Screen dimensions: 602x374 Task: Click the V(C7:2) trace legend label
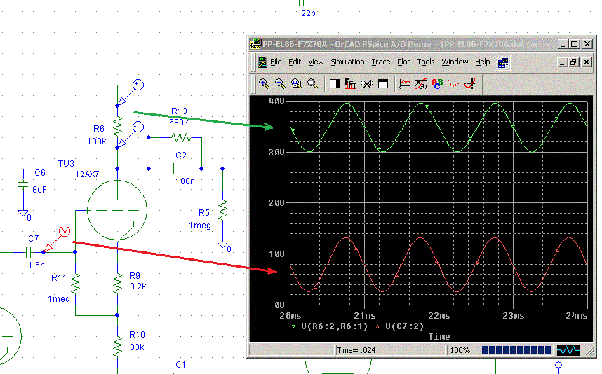click(404, 326)
